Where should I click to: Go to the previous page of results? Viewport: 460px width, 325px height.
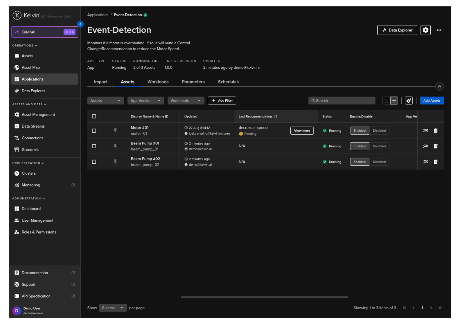click(413, 308)
